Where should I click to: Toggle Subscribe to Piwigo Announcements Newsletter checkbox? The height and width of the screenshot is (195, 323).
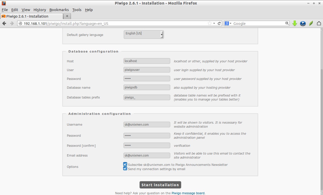[125, 164]
